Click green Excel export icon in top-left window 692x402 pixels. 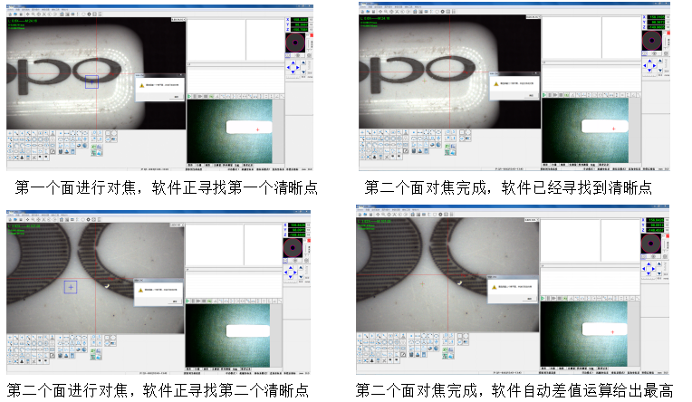93,146
